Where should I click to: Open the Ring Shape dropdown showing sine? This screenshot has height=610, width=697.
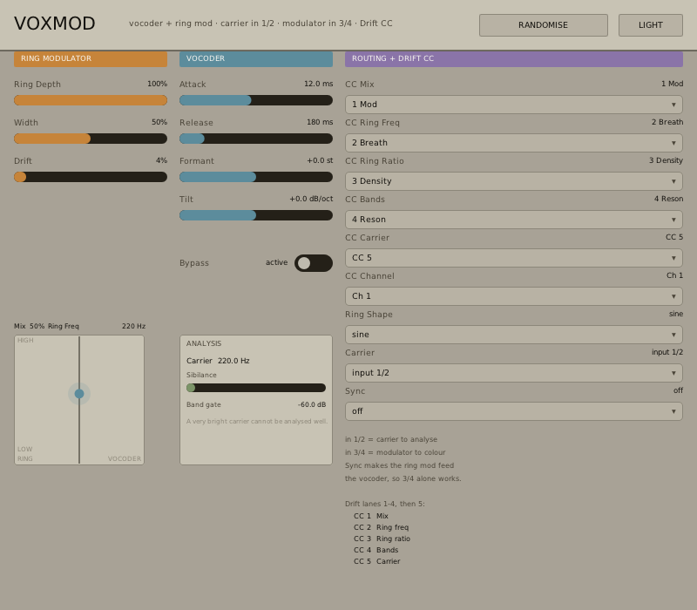point(513,335)
